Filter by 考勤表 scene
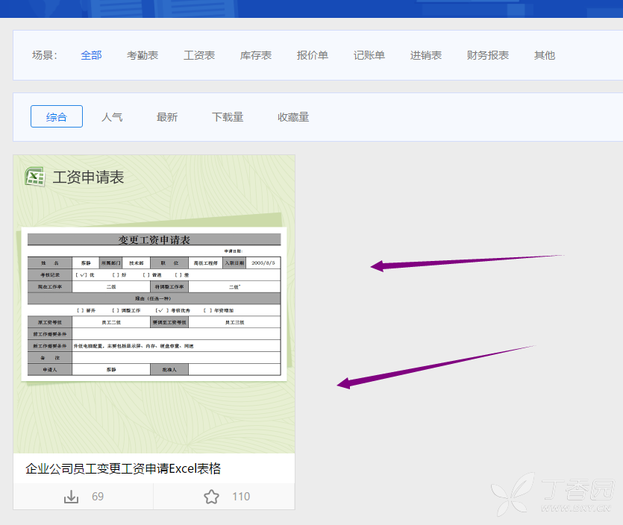This screenshot has width=623, height=525. tap(143, 55)
